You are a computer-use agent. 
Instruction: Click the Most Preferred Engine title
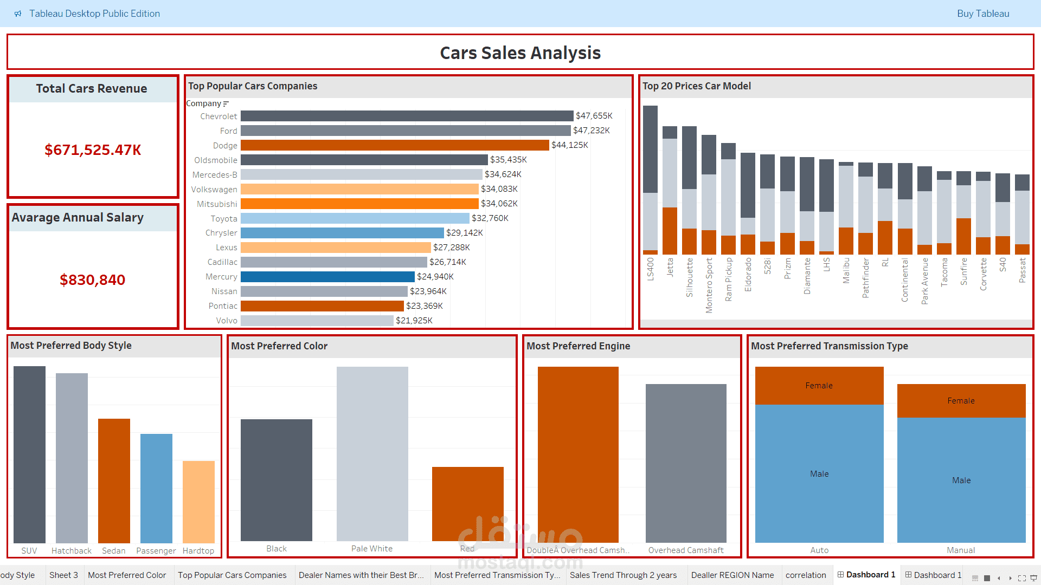coord(578,346)
